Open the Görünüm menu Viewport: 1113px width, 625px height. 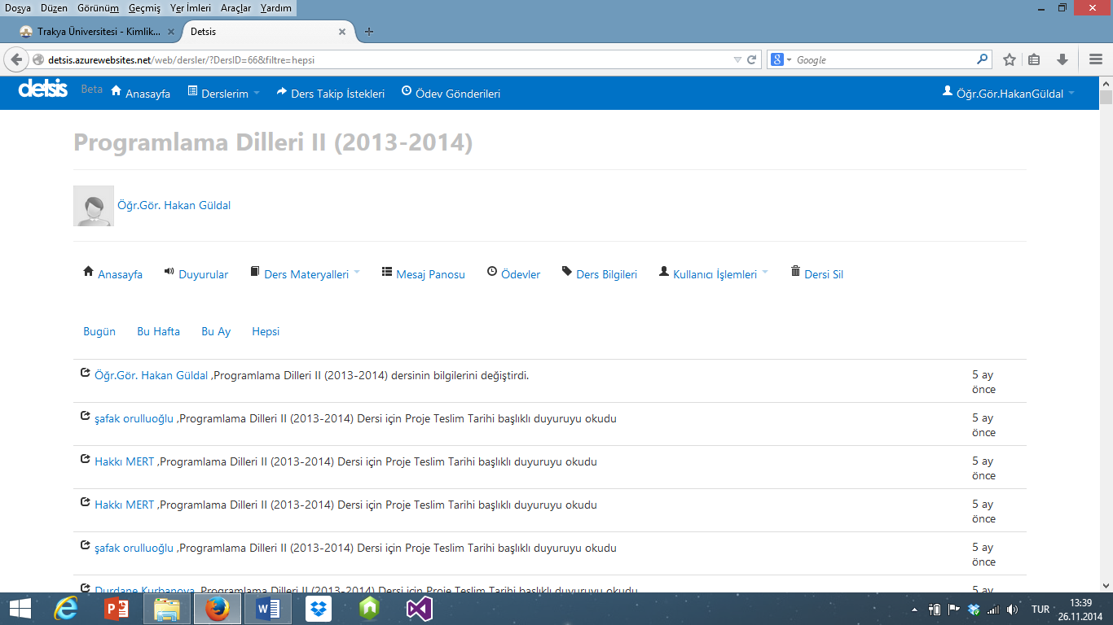pos(98,8)
